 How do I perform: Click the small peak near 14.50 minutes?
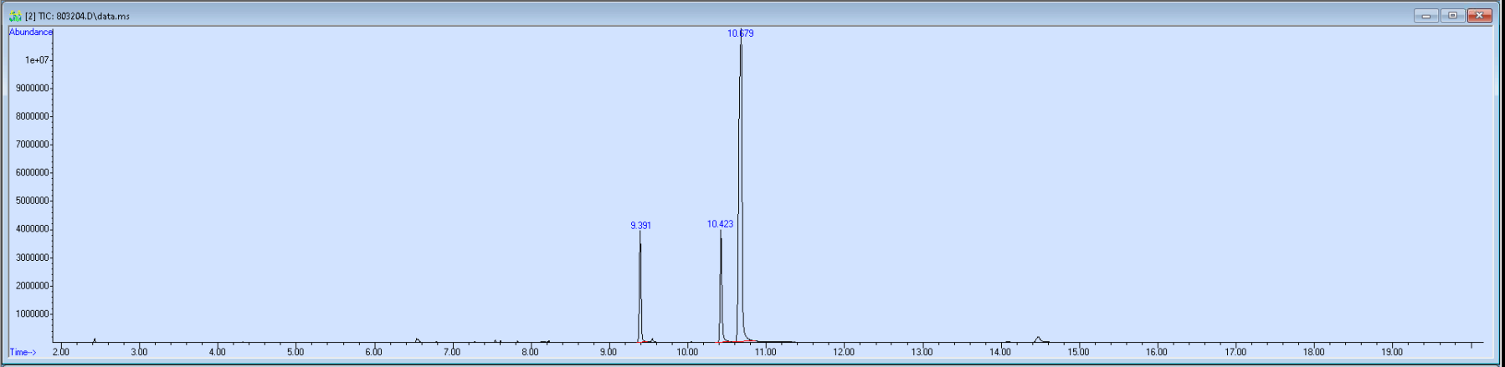coord(1038,339)
